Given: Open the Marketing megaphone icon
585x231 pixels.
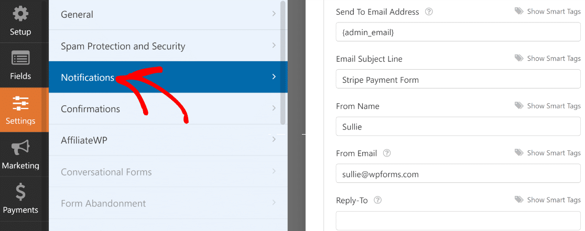Looking at the screenshot, I should pyautogui.click(x=20, y=148).
